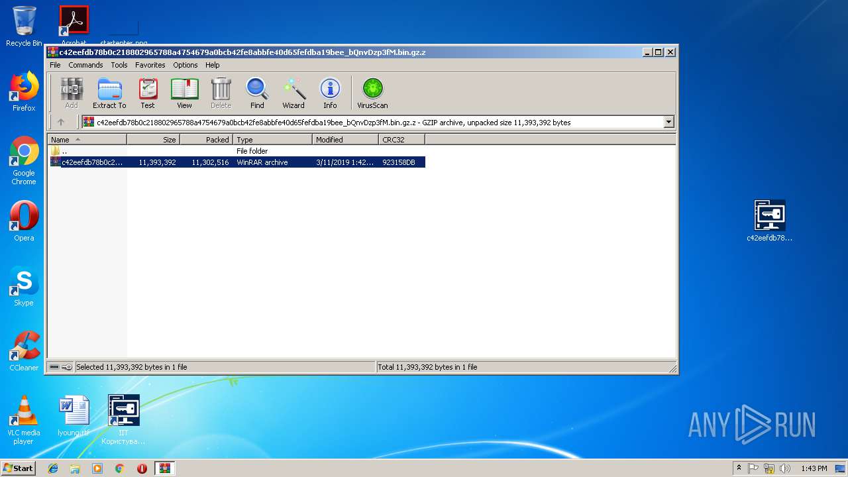Select the parent folder ".." row

237,151
